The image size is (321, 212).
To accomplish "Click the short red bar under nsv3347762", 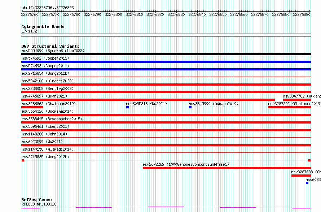I will (x=297, y=100).
